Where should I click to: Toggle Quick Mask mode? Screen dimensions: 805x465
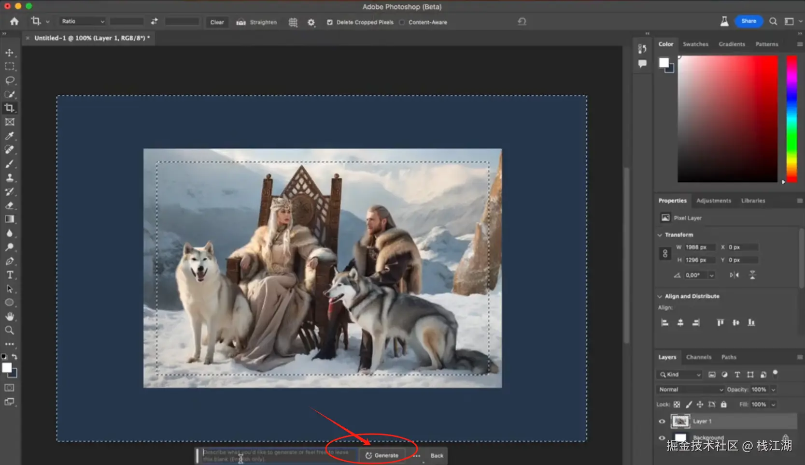(9, 388)
